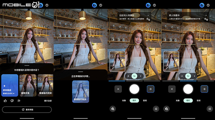Rate the 將人物置中 tip with feedback icon
The image size is (215, 120).
tap(206, 19)
